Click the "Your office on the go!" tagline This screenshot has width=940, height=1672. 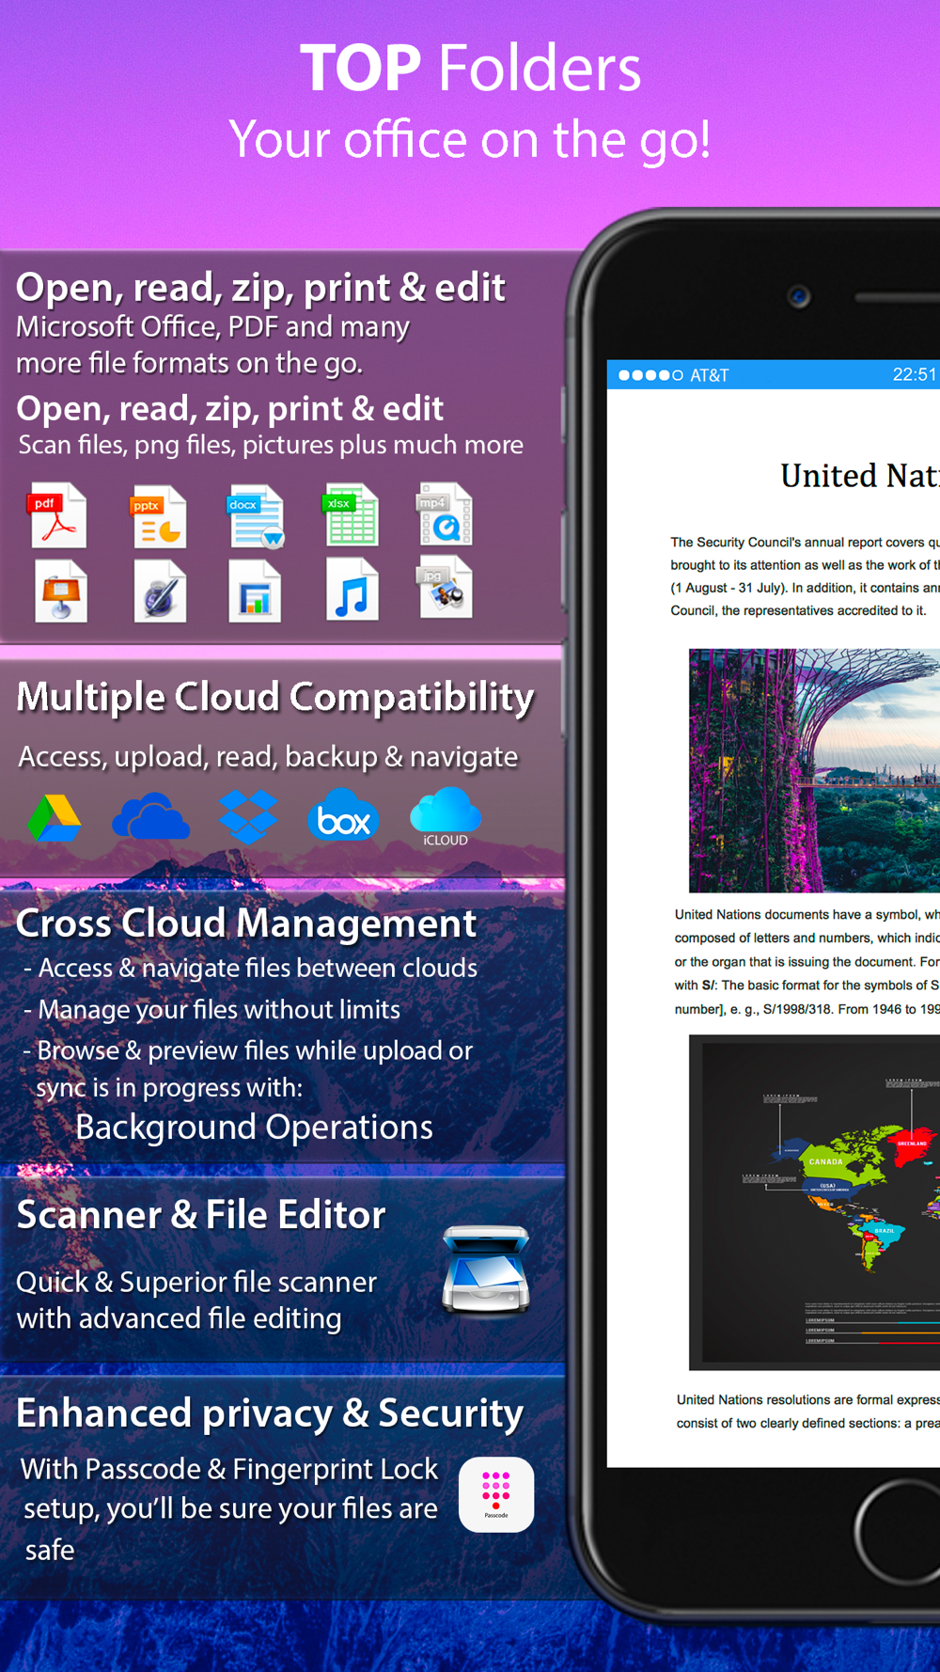470,140
